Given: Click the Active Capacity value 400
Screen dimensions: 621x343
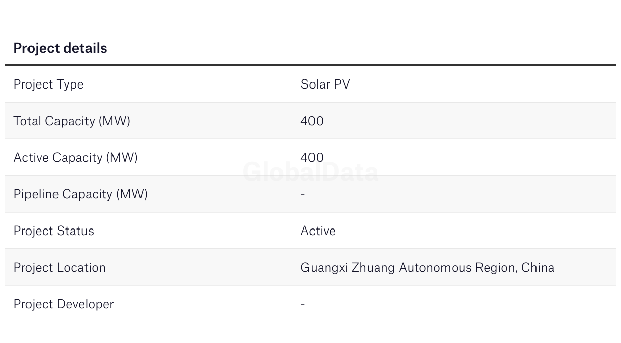Looking at the screenshot, I should pos(312,157).
